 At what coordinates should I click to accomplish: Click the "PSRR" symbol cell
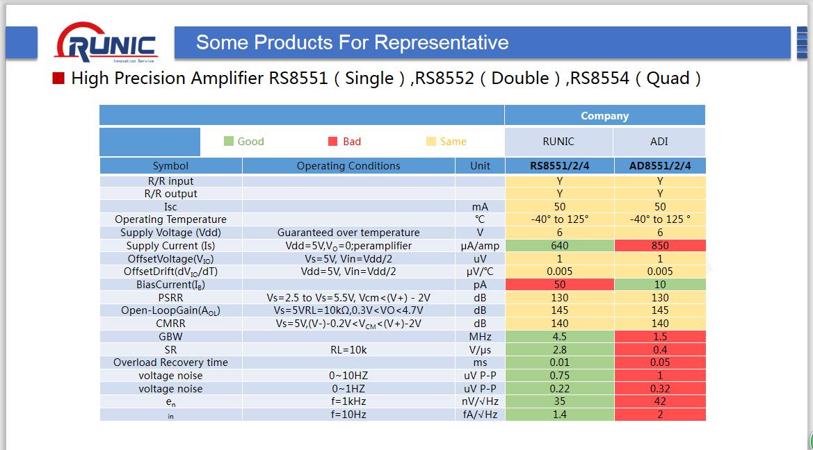170,298
